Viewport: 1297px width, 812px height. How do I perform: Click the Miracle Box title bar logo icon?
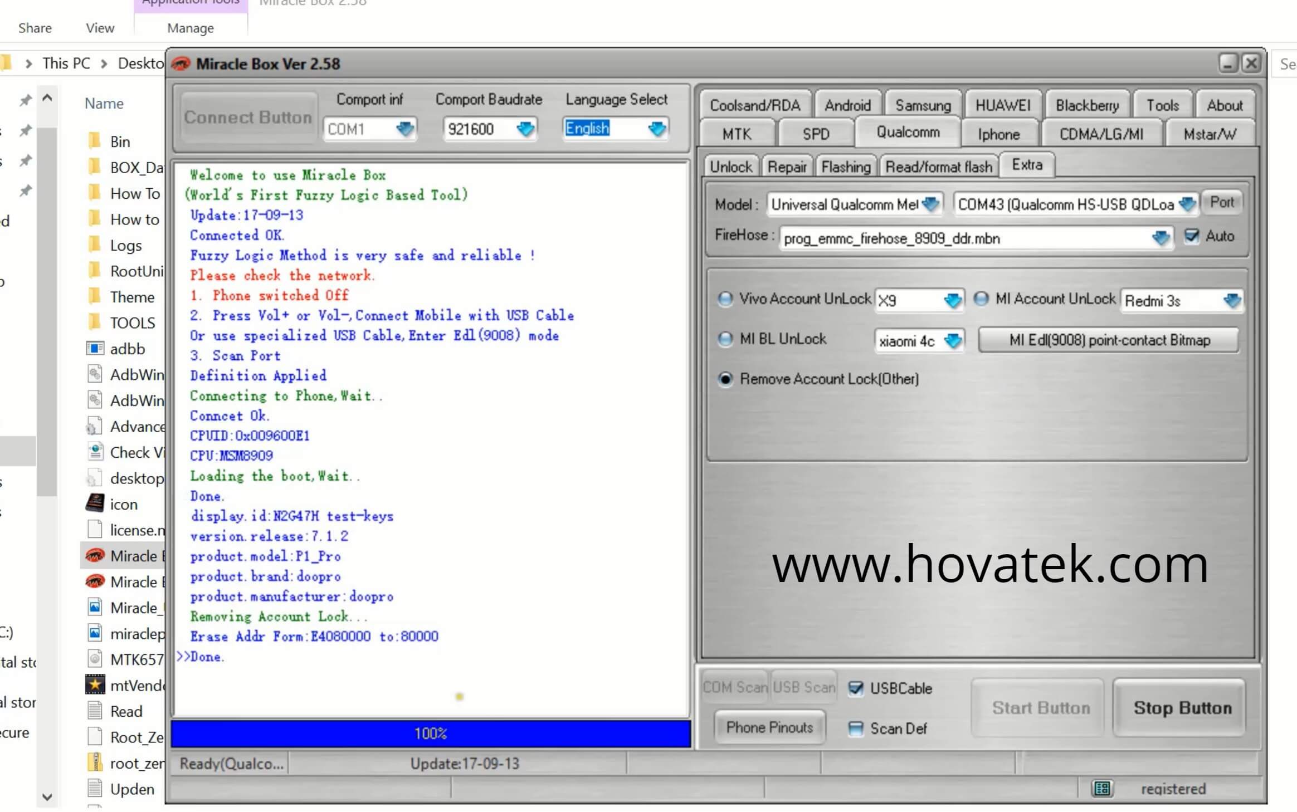point(181,64)
